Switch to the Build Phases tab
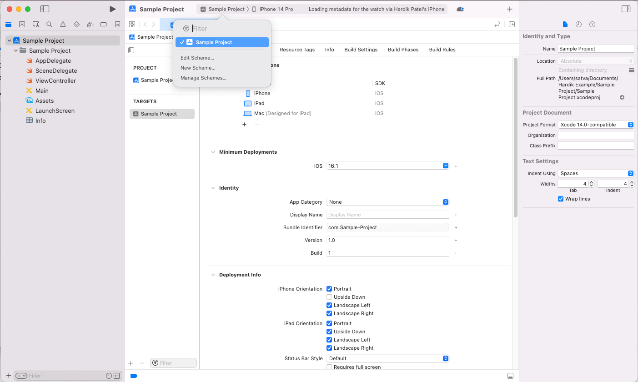The height and width of the screenshot is (382, 638). pos(403,50)
